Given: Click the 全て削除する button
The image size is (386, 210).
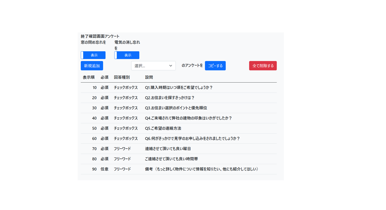Looking at the screenshot, I should point(263,66).
